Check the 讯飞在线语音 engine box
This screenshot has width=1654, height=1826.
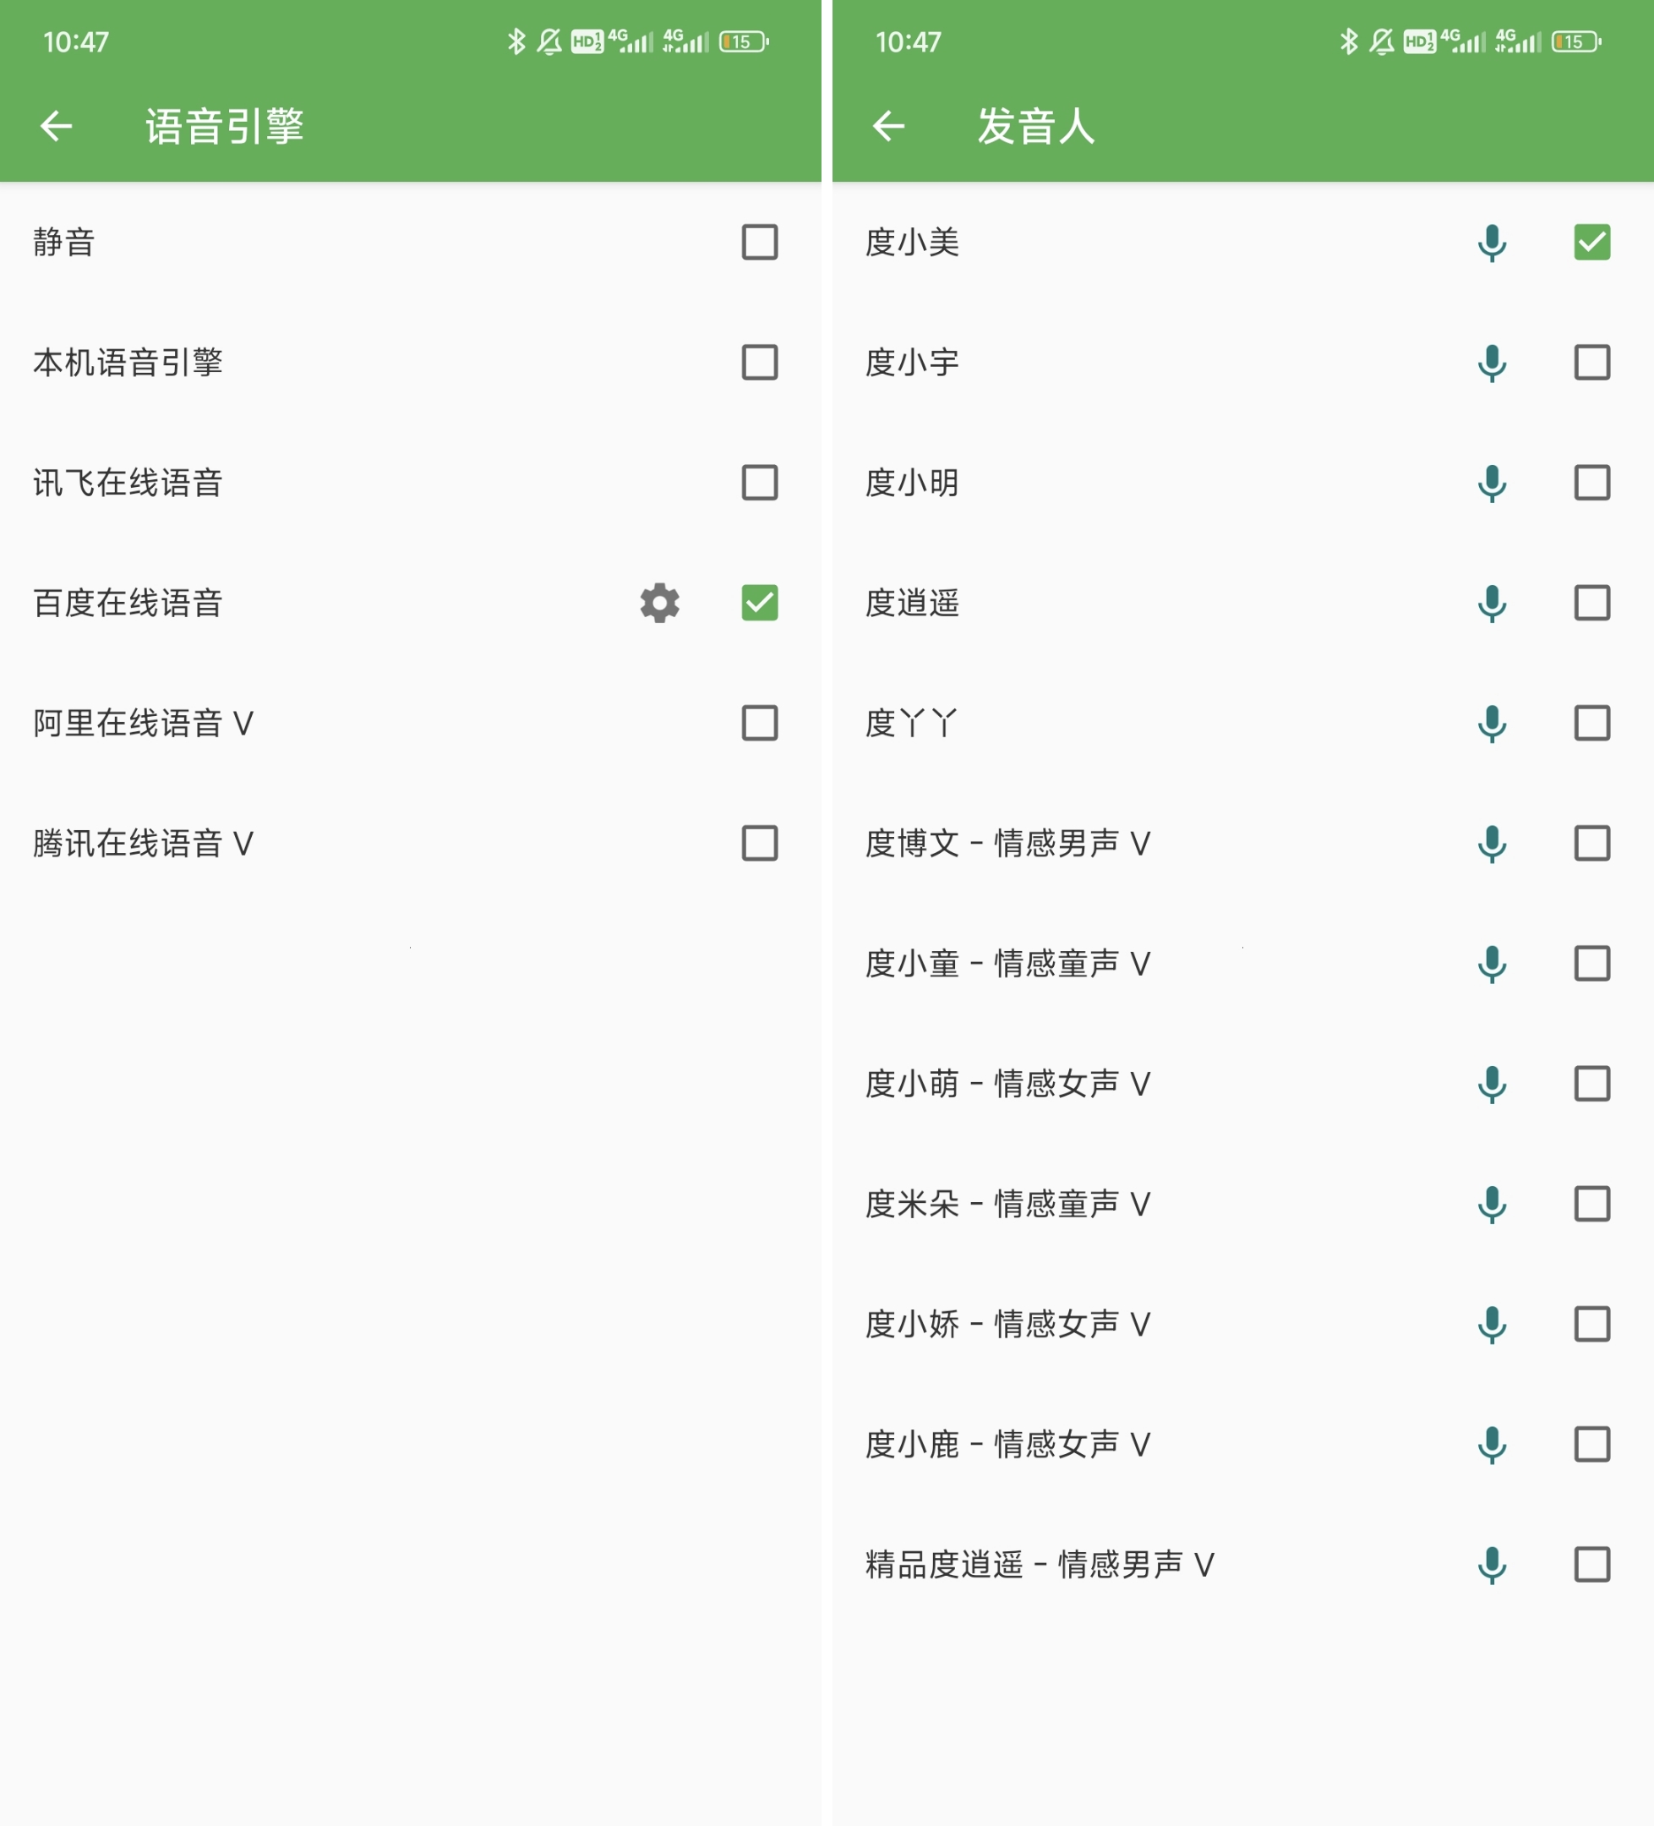click(759, 483)
